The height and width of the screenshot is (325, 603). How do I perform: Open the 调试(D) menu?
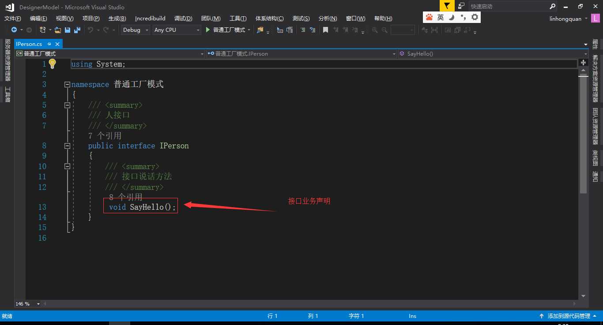(x=183, y=18)
